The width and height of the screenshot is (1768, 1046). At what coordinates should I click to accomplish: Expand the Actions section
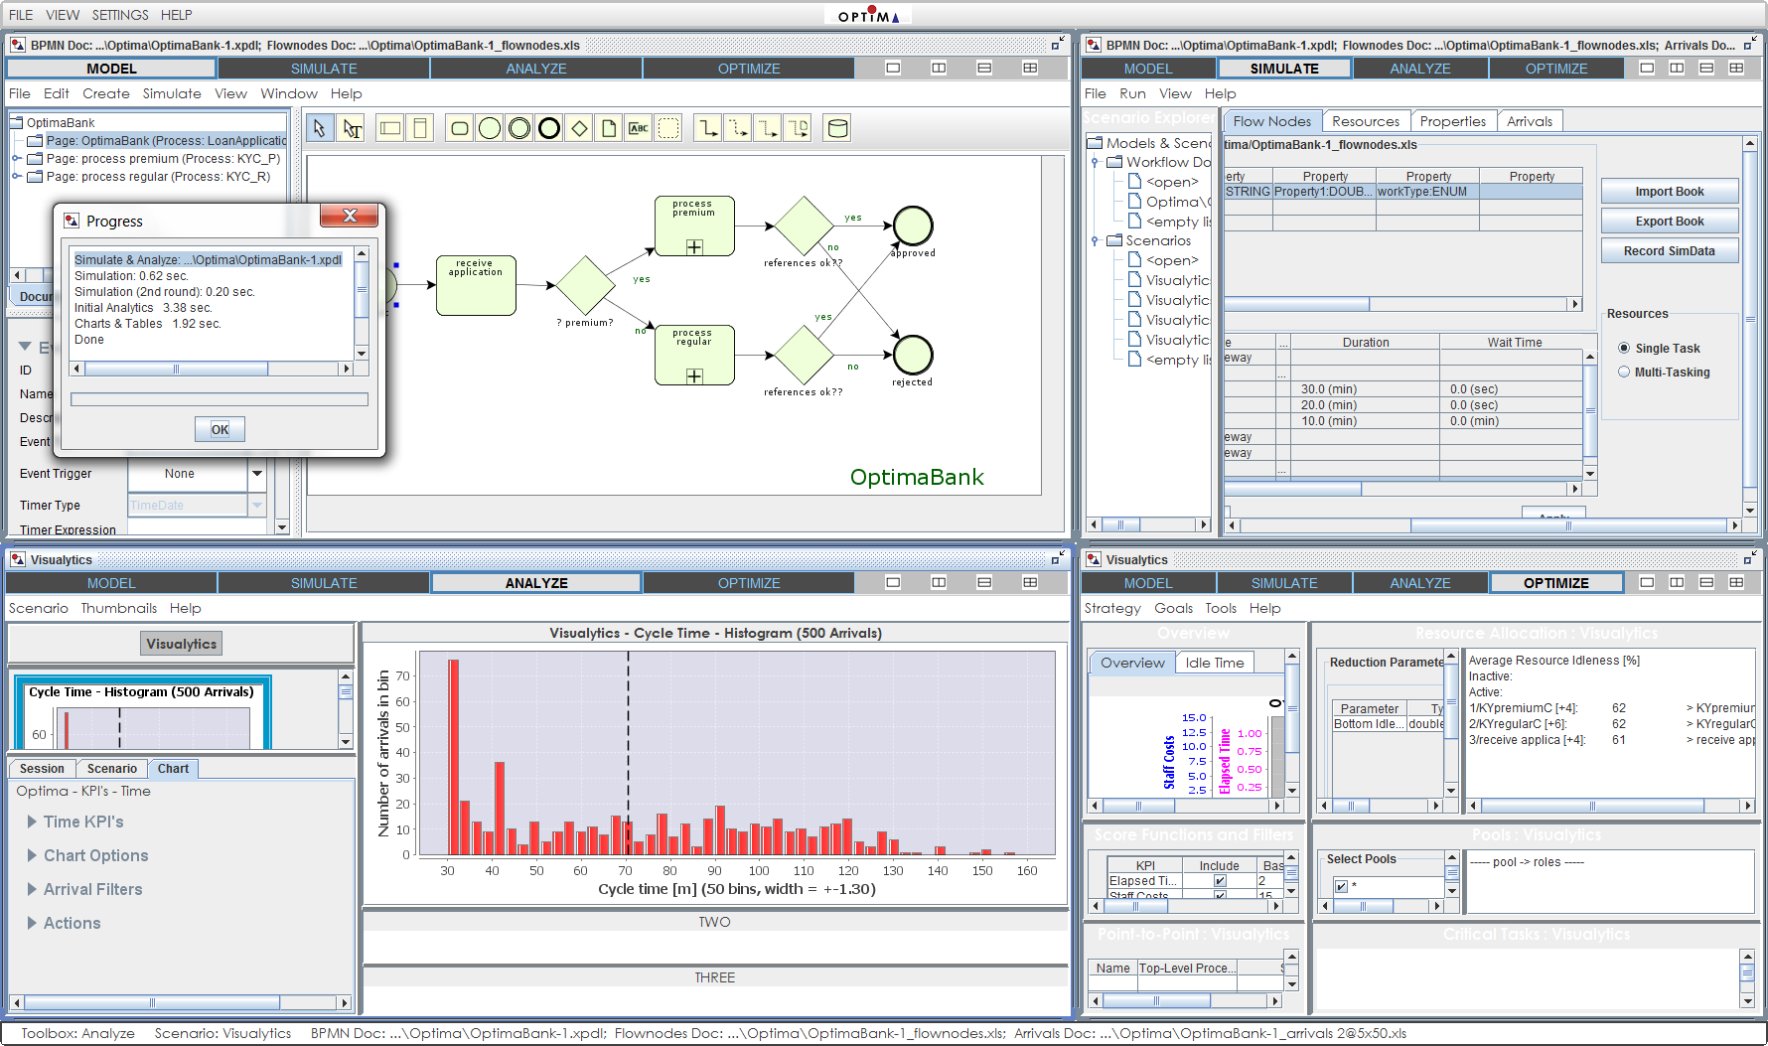point(32,924)
